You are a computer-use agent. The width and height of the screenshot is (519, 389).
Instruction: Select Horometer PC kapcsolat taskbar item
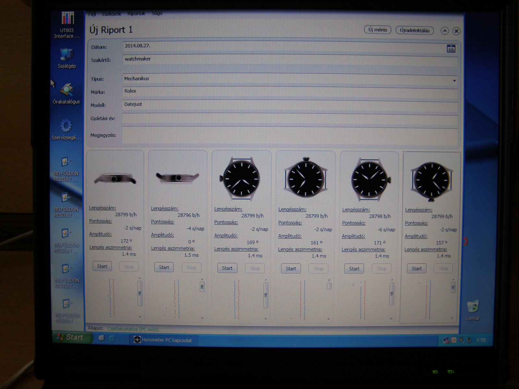tap(163, 340)
